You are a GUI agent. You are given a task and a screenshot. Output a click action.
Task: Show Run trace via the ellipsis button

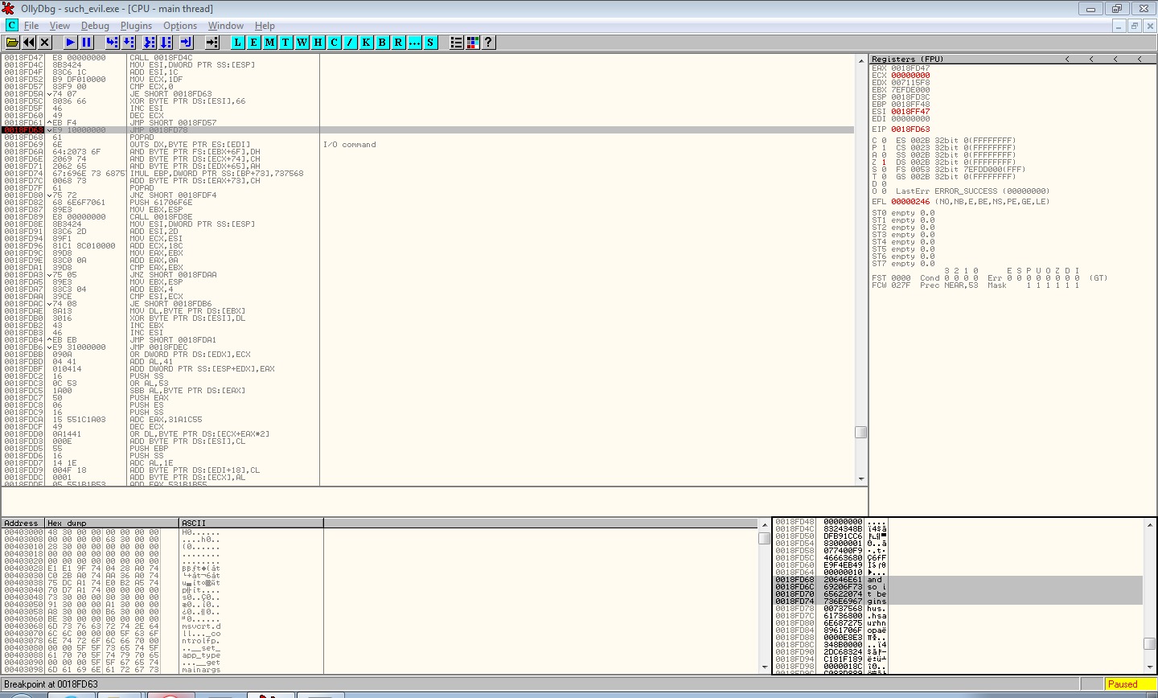414,42
